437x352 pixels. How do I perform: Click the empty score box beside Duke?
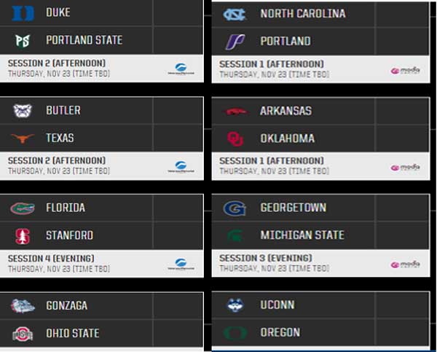click(x=178, y=13)
